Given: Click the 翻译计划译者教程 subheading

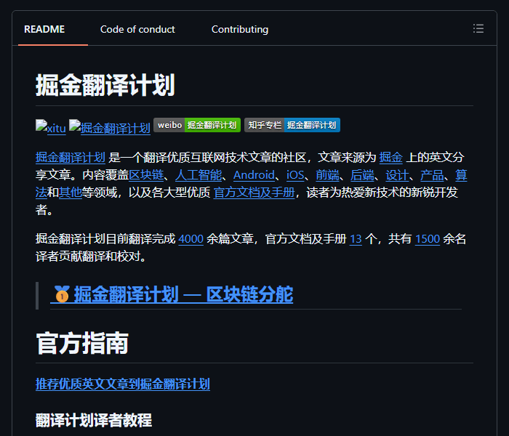Looking at the screenshot, I should pos(94,420).
